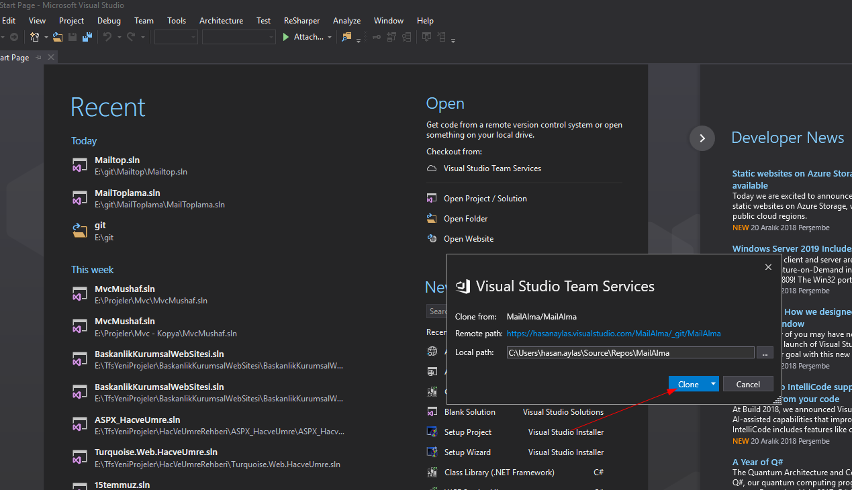Select the Blank Solution template text
This screenshot has height=490, width=852.
[470, 412]
